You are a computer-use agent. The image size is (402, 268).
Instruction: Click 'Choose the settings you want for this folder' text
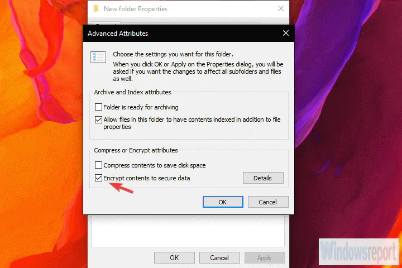click(x=173, y=54)
